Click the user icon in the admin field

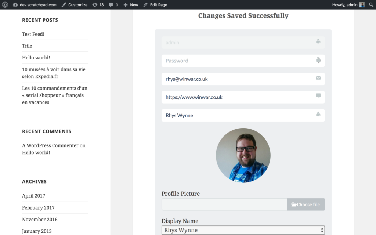tap(318, 41)
